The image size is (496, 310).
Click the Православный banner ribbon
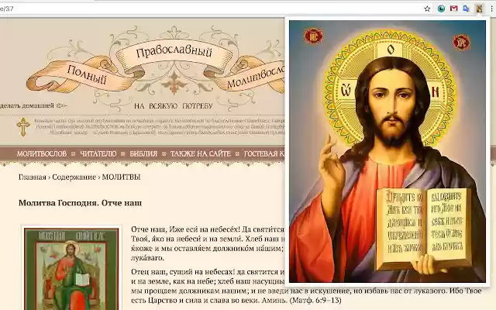pyautogui.click(x=174, y=52)
